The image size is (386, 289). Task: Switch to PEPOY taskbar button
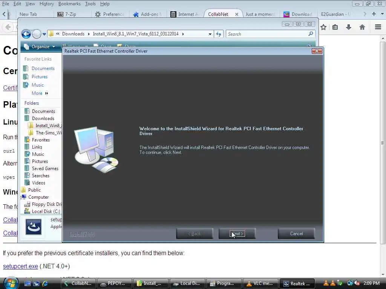tap(115, 283)
